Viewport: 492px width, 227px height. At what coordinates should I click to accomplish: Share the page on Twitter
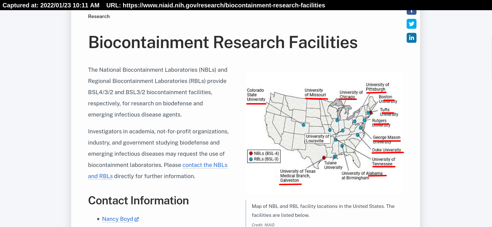411,24
